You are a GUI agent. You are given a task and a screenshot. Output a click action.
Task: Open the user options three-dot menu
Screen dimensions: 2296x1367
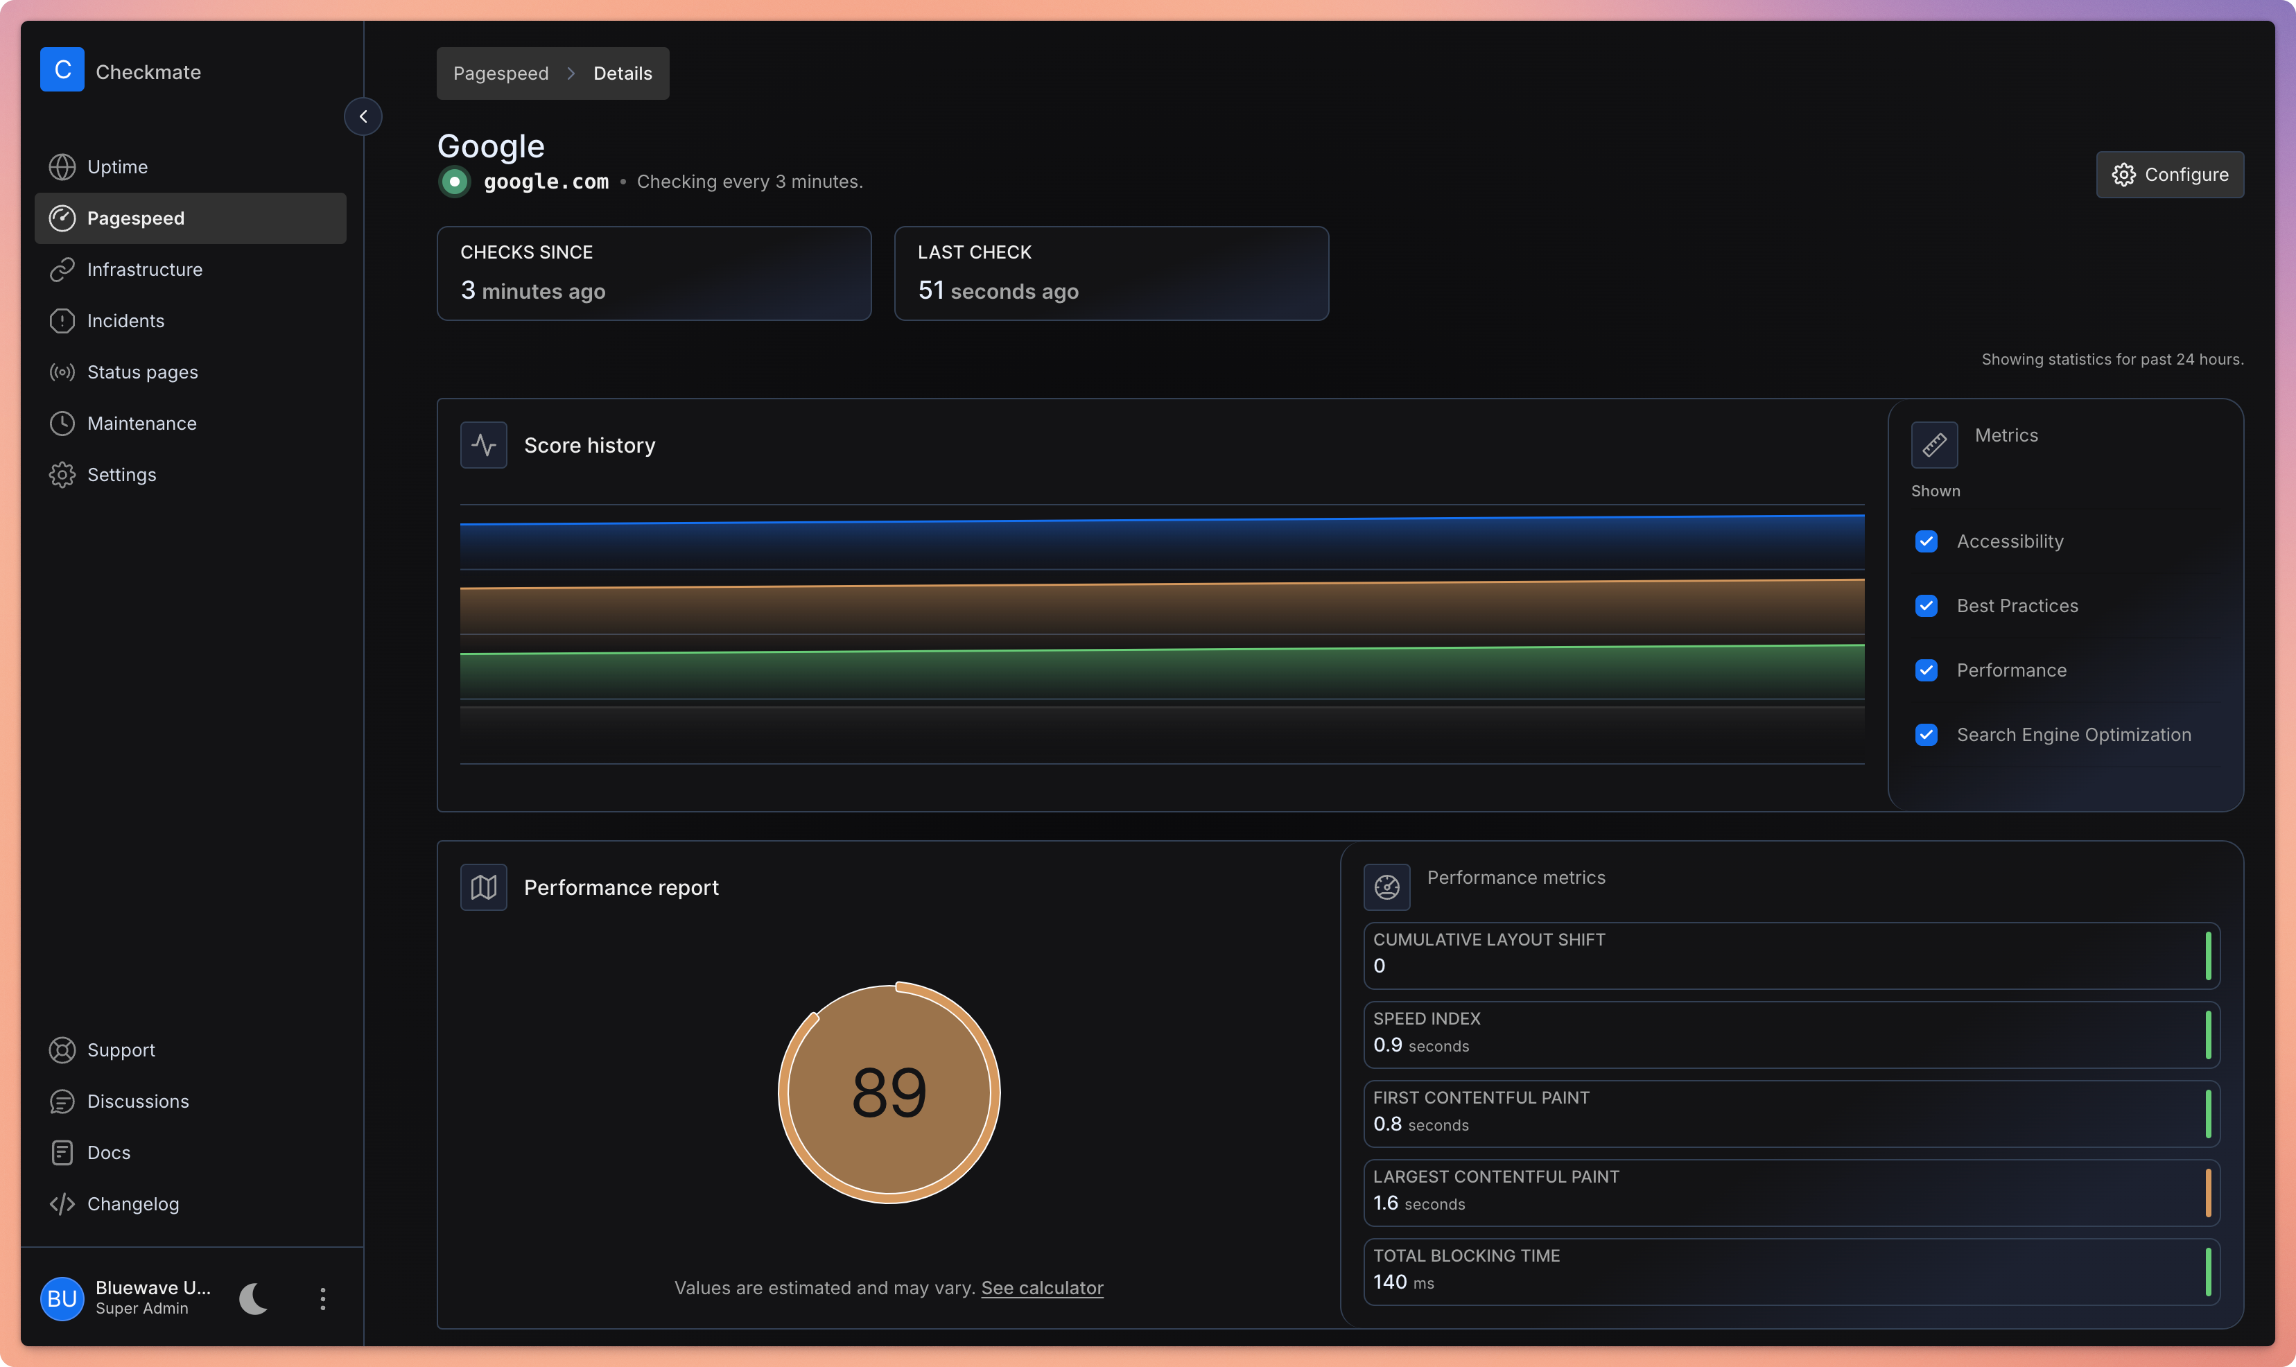click(x=322, y=1299)
